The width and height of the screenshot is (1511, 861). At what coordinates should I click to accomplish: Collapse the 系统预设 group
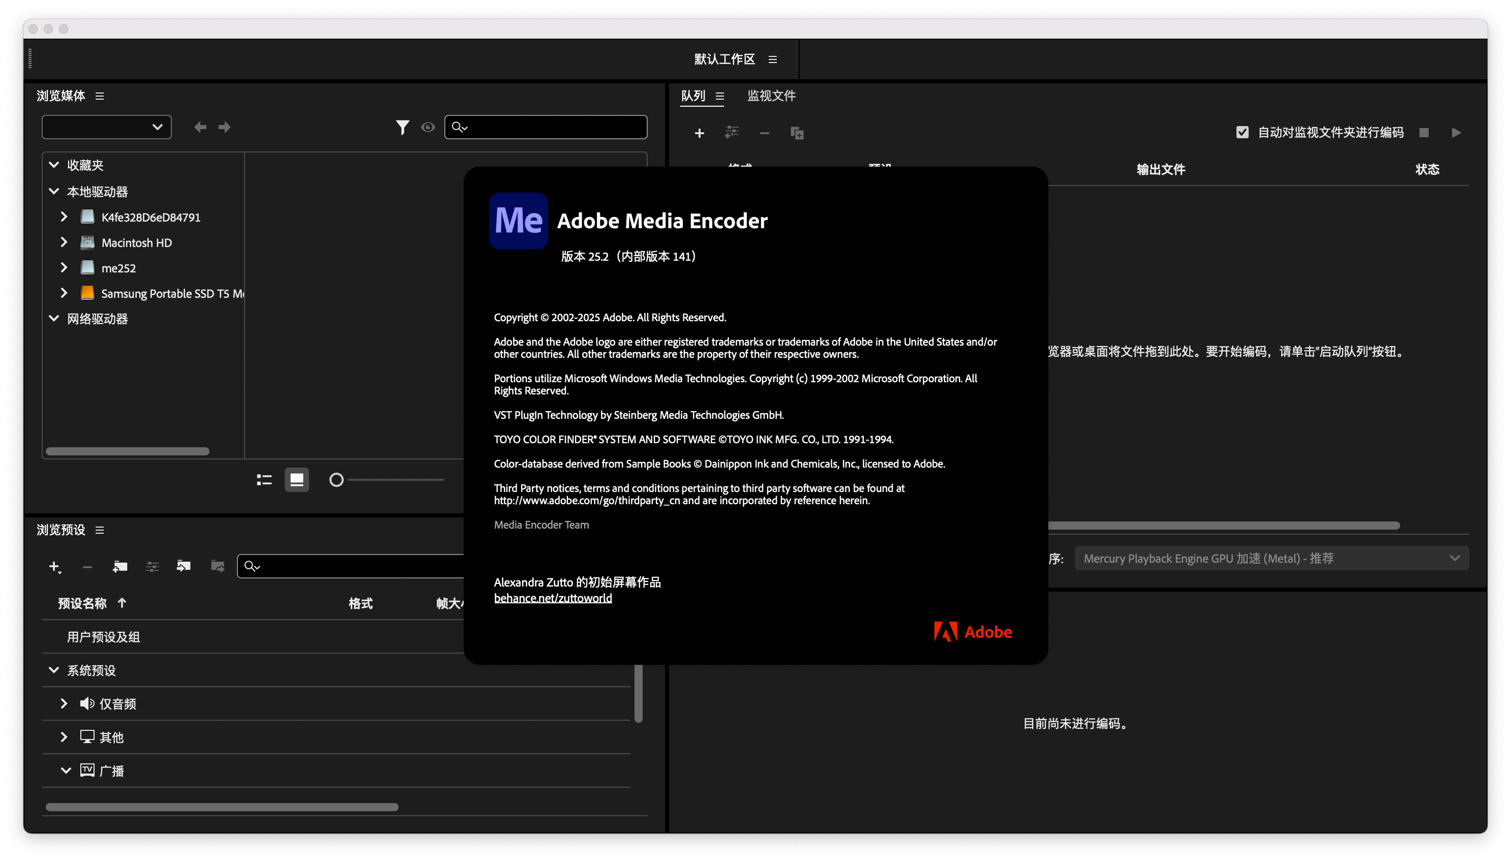(54, 670)
